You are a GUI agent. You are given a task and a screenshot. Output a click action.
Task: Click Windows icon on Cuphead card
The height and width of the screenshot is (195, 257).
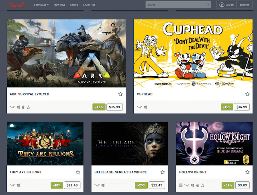(145, 107)
